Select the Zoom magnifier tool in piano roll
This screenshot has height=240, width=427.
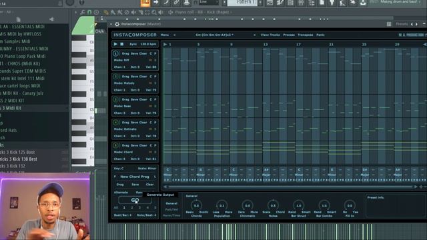(154, 12)
